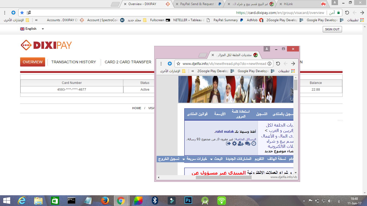Open التقويم in forum navbar
Image resolution: width=367 pixels, height=206 pixels.
click(x=259, y=159)
